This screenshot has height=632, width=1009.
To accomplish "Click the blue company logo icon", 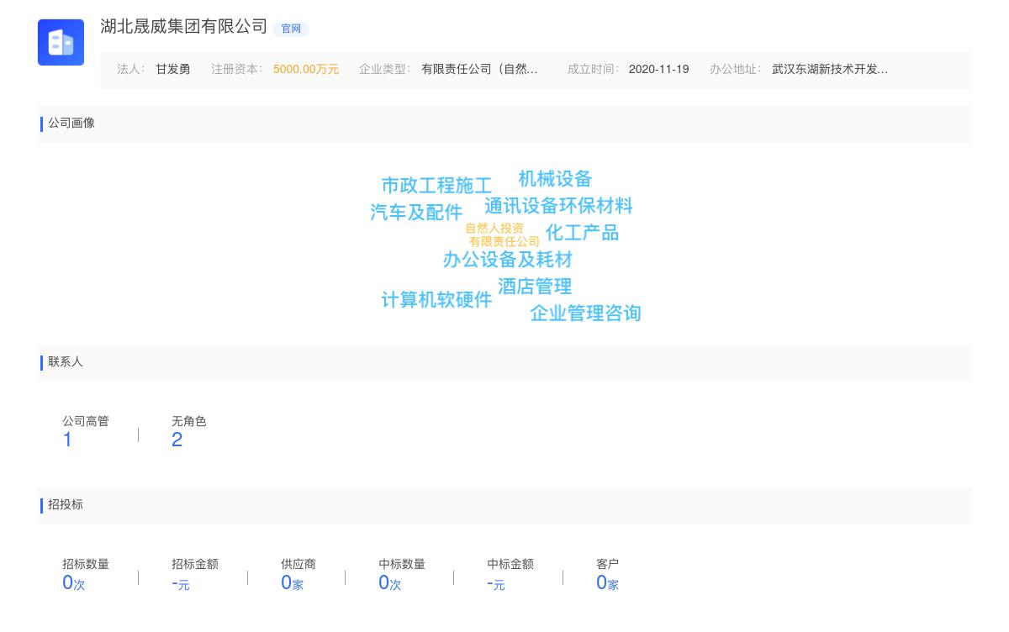I will point(61,42).
